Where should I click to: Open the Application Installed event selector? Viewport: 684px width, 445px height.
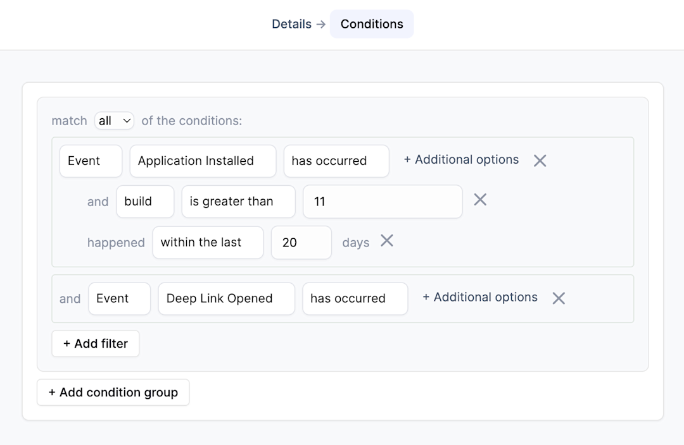[203, 161]
